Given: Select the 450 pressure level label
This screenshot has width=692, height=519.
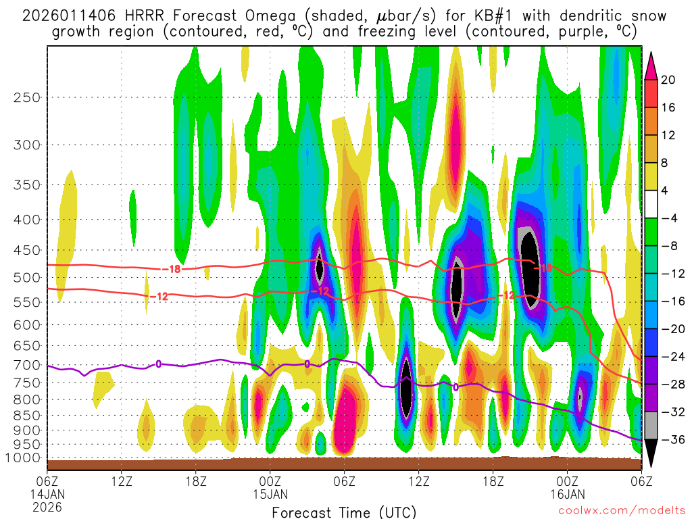Looking at the screenshot, I should (x=27, y=250).
